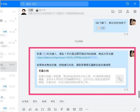
Task: Expand the input box icon
Action: [x=135, y=109]
